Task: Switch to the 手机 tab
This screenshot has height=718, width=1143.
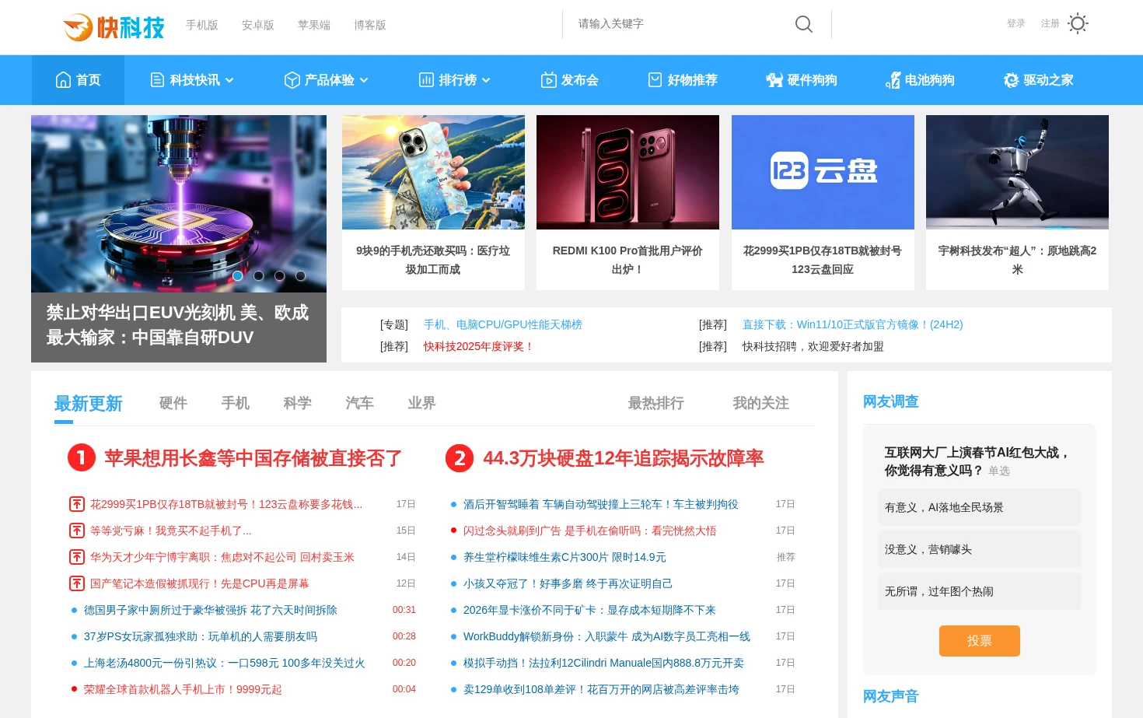Action: point(235,403)
